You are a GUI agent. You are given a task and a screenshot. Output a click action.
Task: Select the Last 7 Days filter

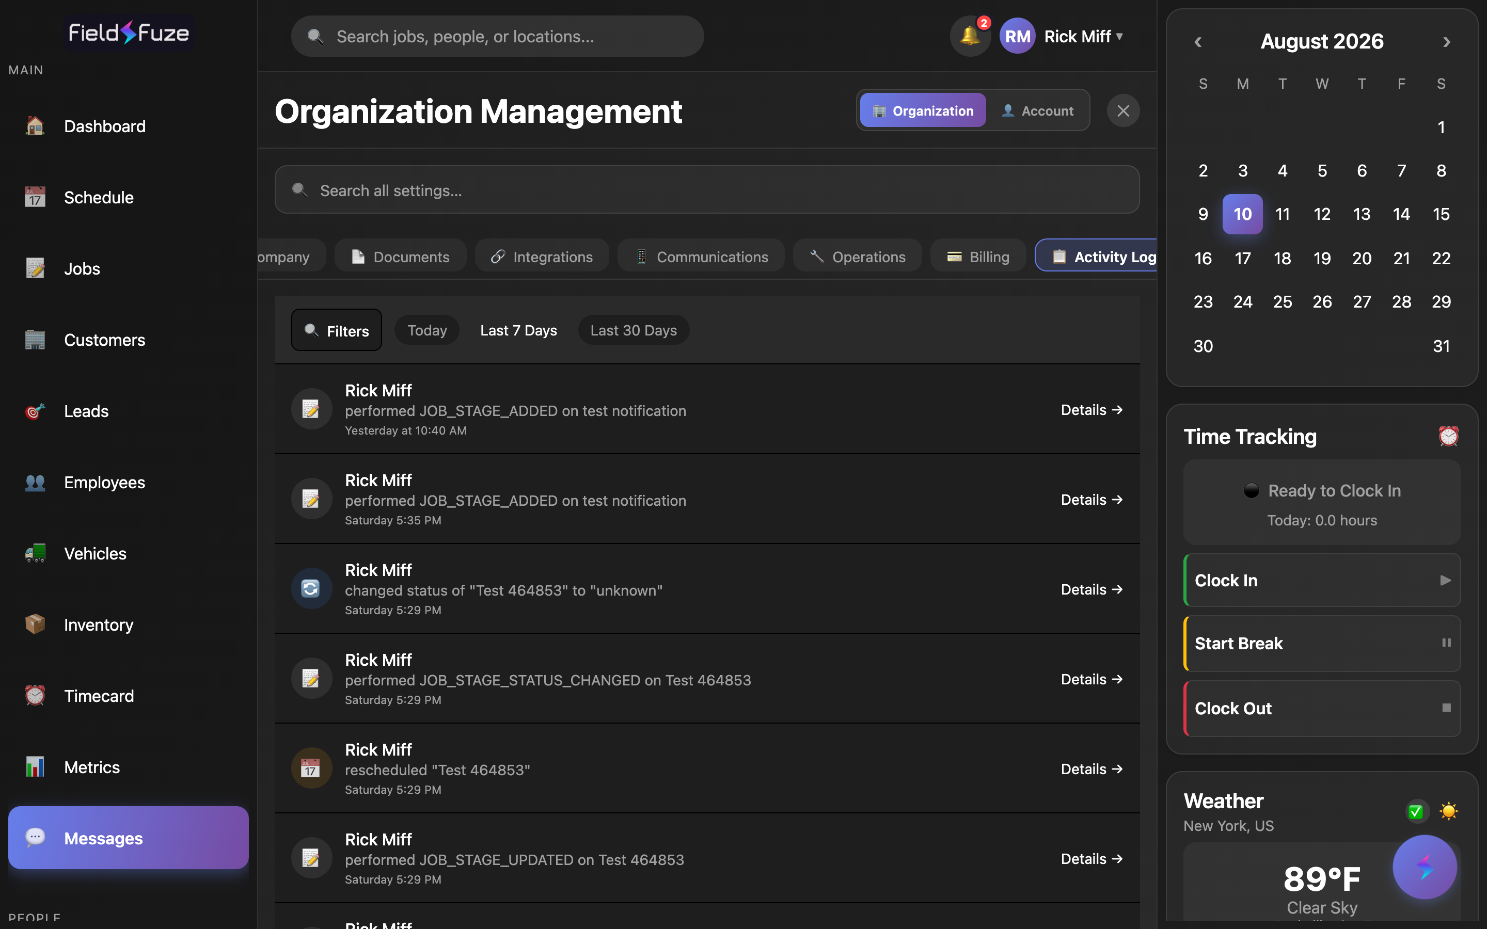click(x=518, y=330)
